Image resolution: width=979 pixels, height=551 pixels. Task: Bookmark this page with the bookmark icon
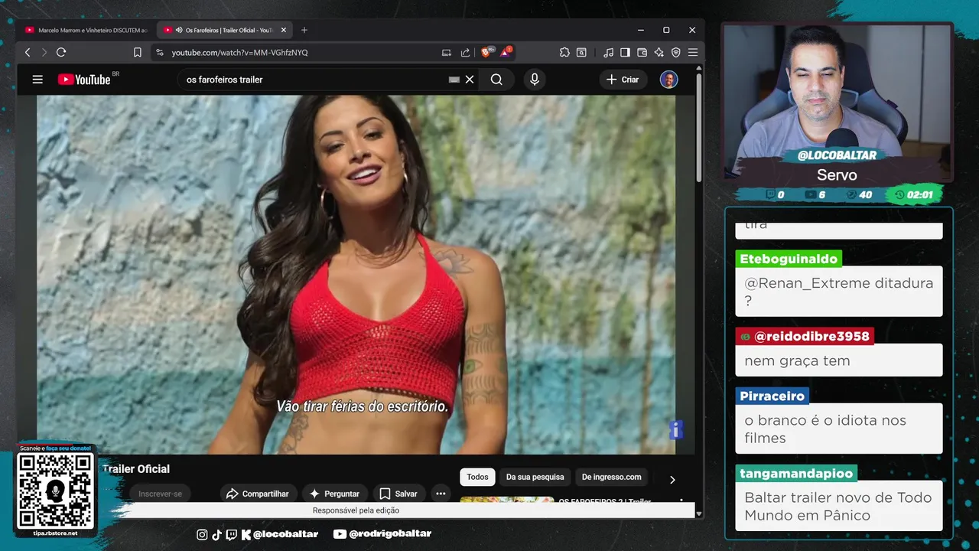pos(138,52)
